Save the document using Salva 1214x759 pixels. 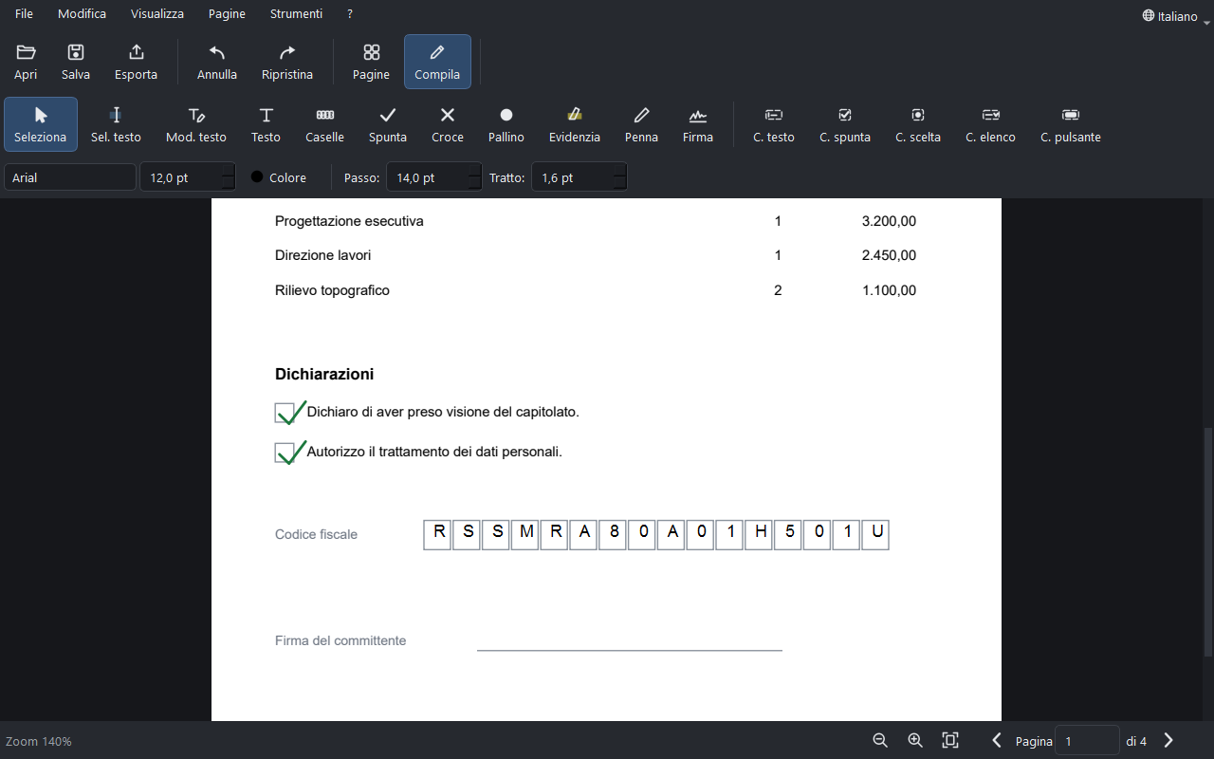click(76, 62)
